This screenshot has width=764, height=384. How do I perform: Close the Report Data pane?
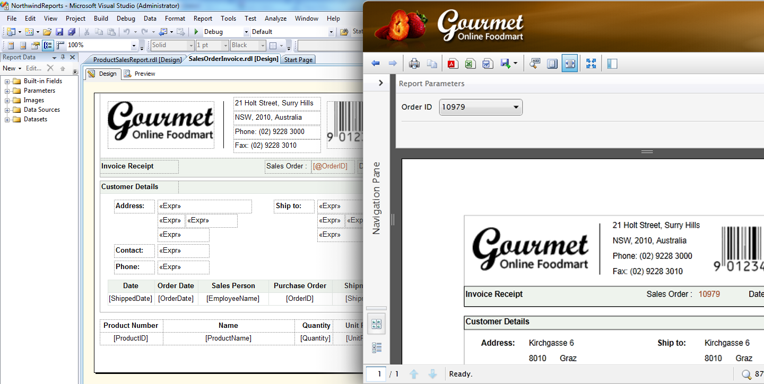click(73, 57)
